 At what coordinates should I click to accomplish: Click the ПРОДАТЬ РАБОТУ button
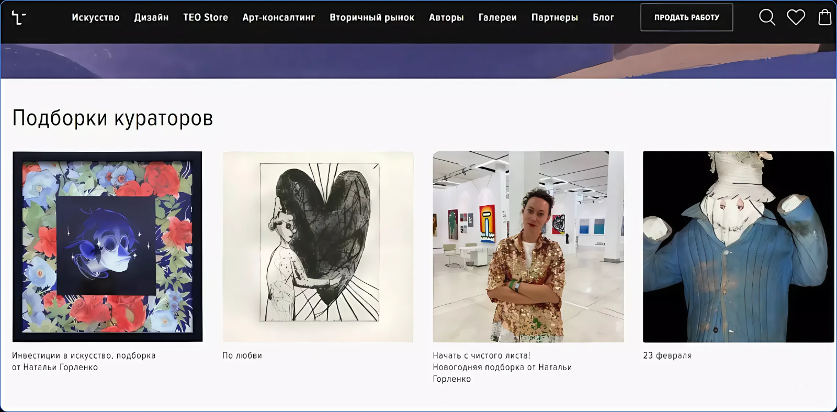click(686, 17)
